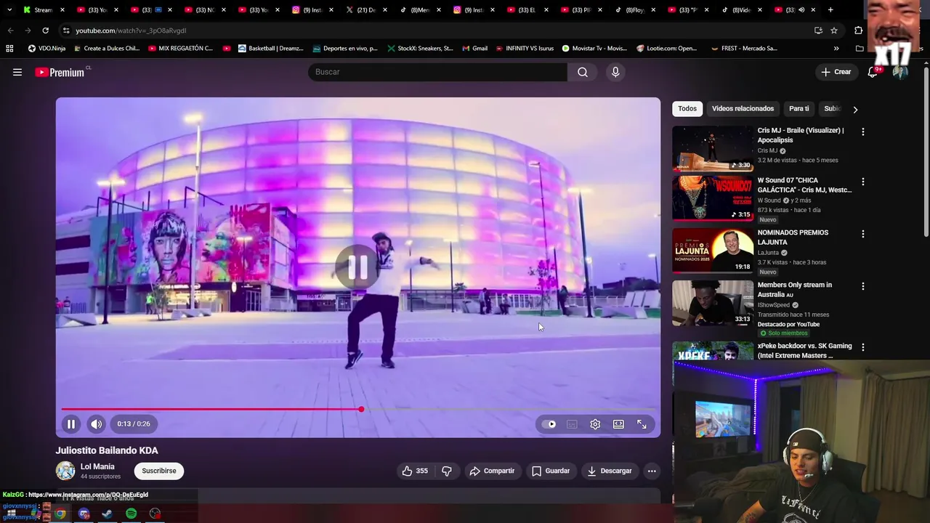Open the MIX REGGAETÓN bookmark
Viewport: 930px width, 523px height.
click(x=180, y=49)
